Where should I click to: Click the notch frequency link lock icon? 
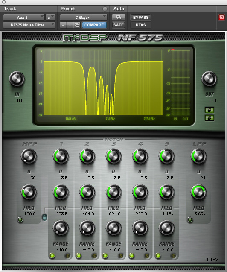pos(44,217)
